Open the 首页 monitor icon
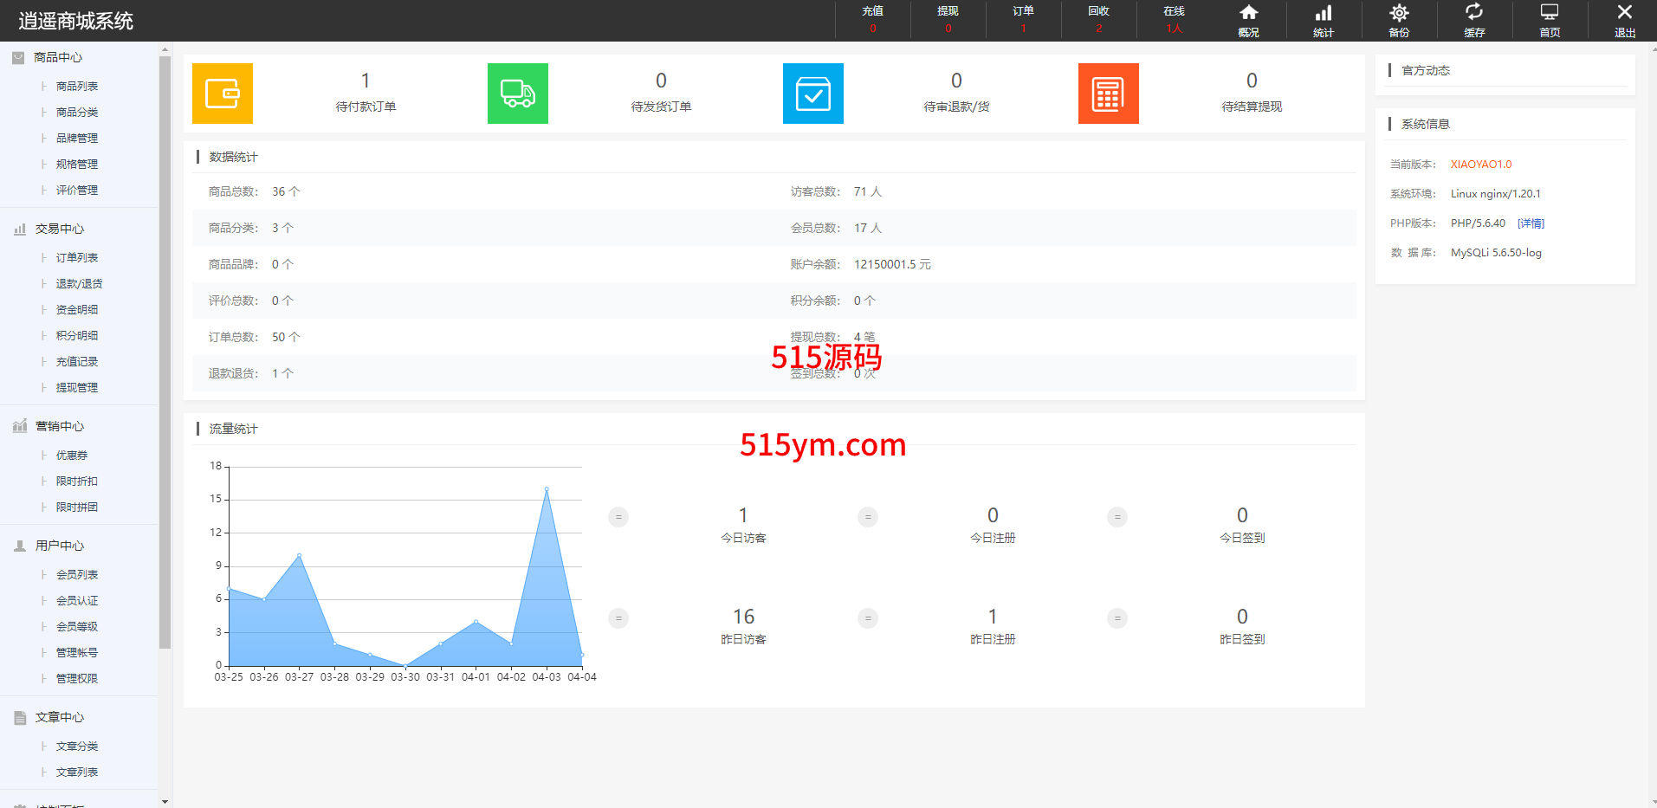This screenshot has height=808, width=1657. [1550, 20]
